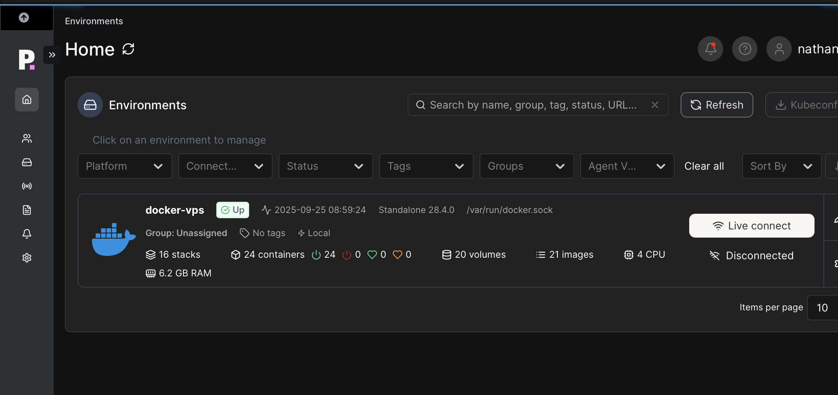Click the Environments breadcrumb
This screenshot has width=838, height=395.
pyautogui.click(x=94, y=21)
